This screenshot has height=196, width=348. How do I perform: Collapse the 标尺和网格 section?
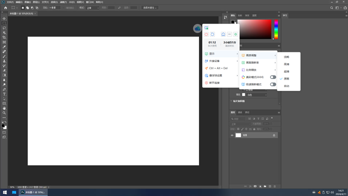tap(231, 101)
